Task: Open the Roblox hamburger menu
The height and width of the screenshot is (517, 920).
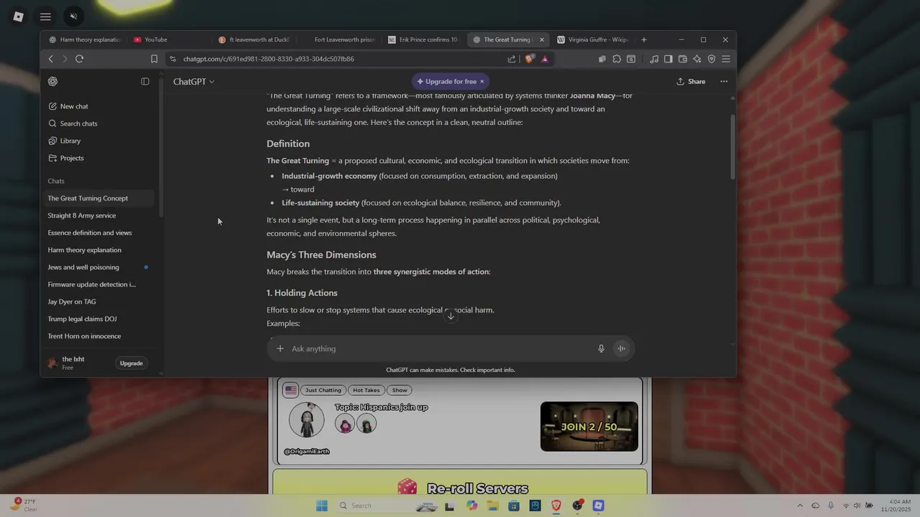Action: (45, 17)
